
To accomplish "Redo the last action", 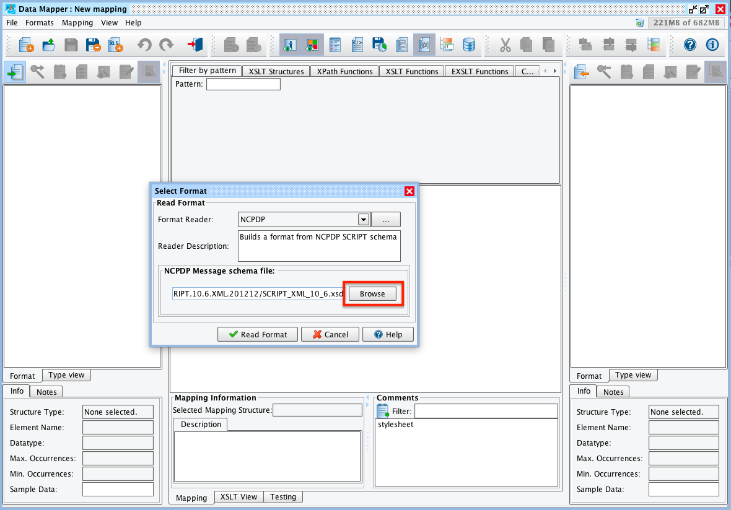I will point(167,45).
